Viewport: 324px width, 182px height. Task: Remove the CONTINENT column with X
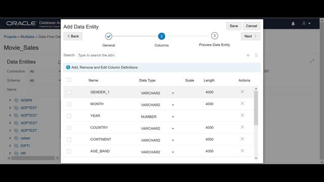click(242, 139)
